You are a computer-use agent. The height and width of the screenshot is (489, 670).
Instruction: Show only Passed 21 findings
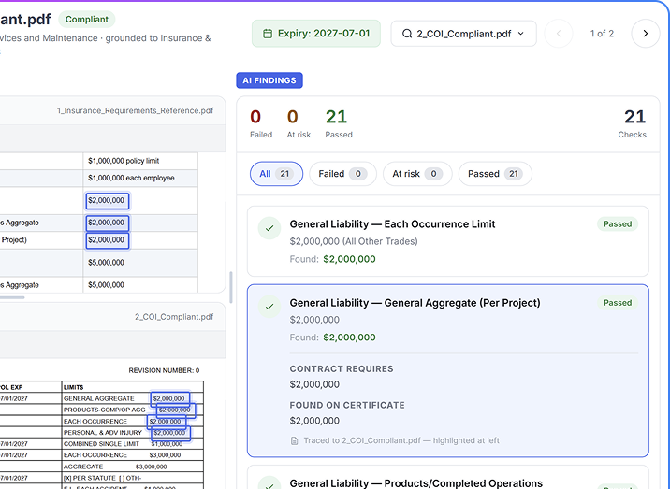point(495,174)
